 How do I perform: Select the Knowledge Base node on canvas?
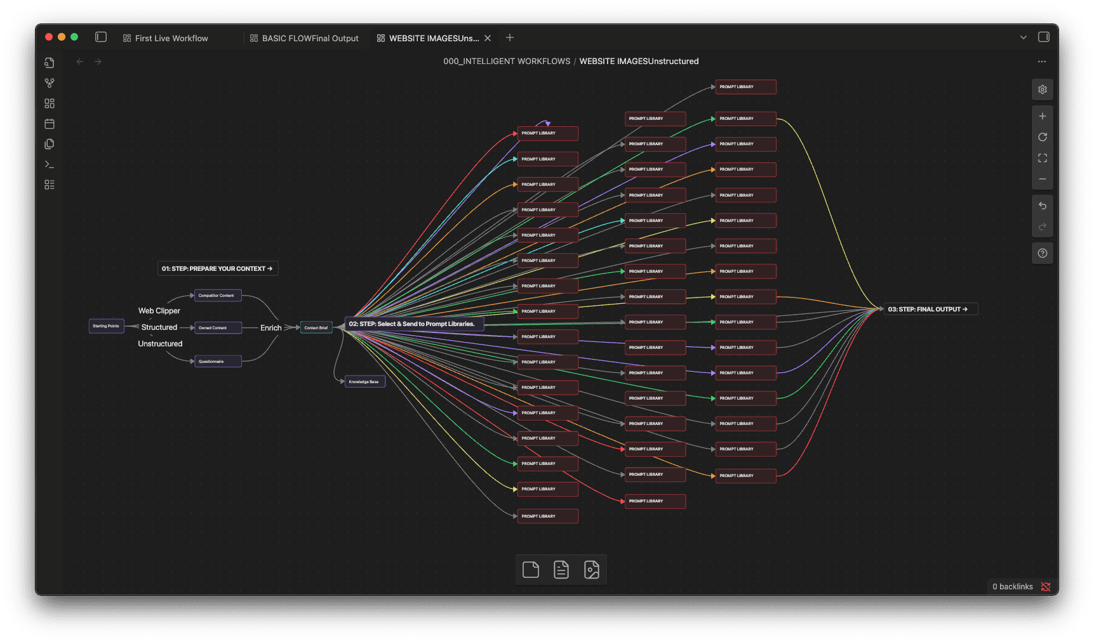[x=364, y=381]
